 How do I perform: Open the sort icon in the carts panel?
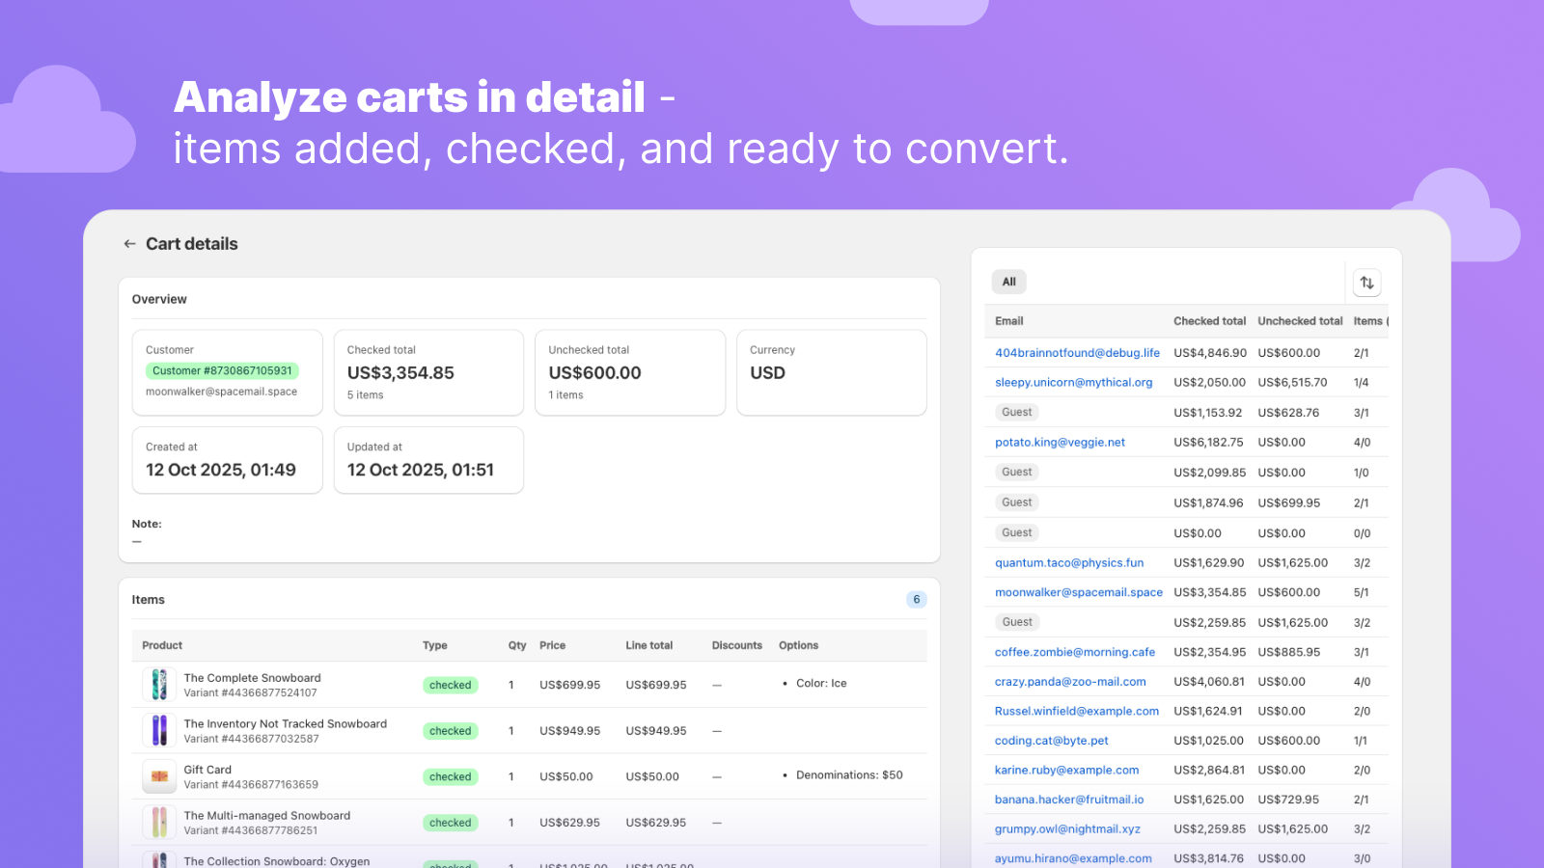[x=1366, y=282]
